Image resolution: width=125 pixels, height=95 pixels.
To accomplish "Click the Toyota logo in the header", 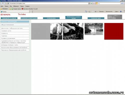I will click(x=5, y=15).
